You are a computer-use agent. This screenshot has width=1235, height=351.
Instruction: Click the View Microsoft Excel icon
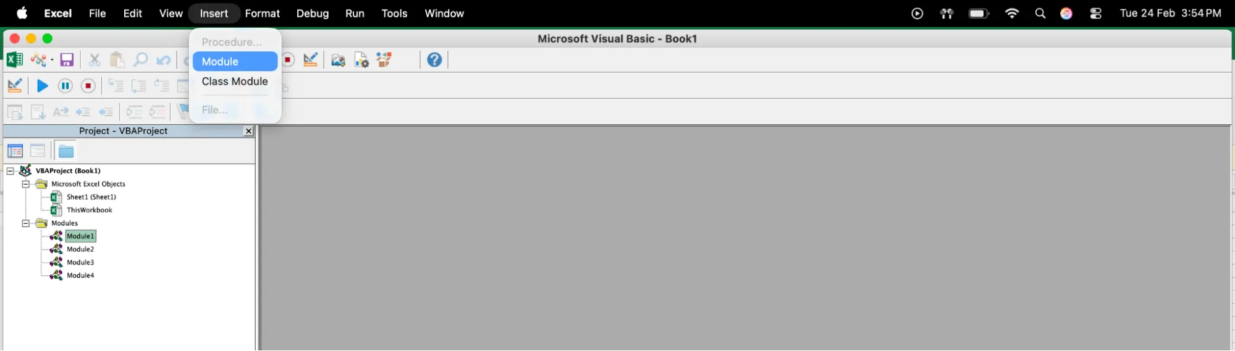click(14, 60)
